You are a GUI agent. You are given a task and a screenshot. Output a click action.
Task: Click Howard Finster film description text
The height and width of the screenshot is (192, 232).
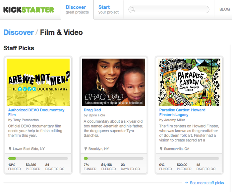[189, 133]
